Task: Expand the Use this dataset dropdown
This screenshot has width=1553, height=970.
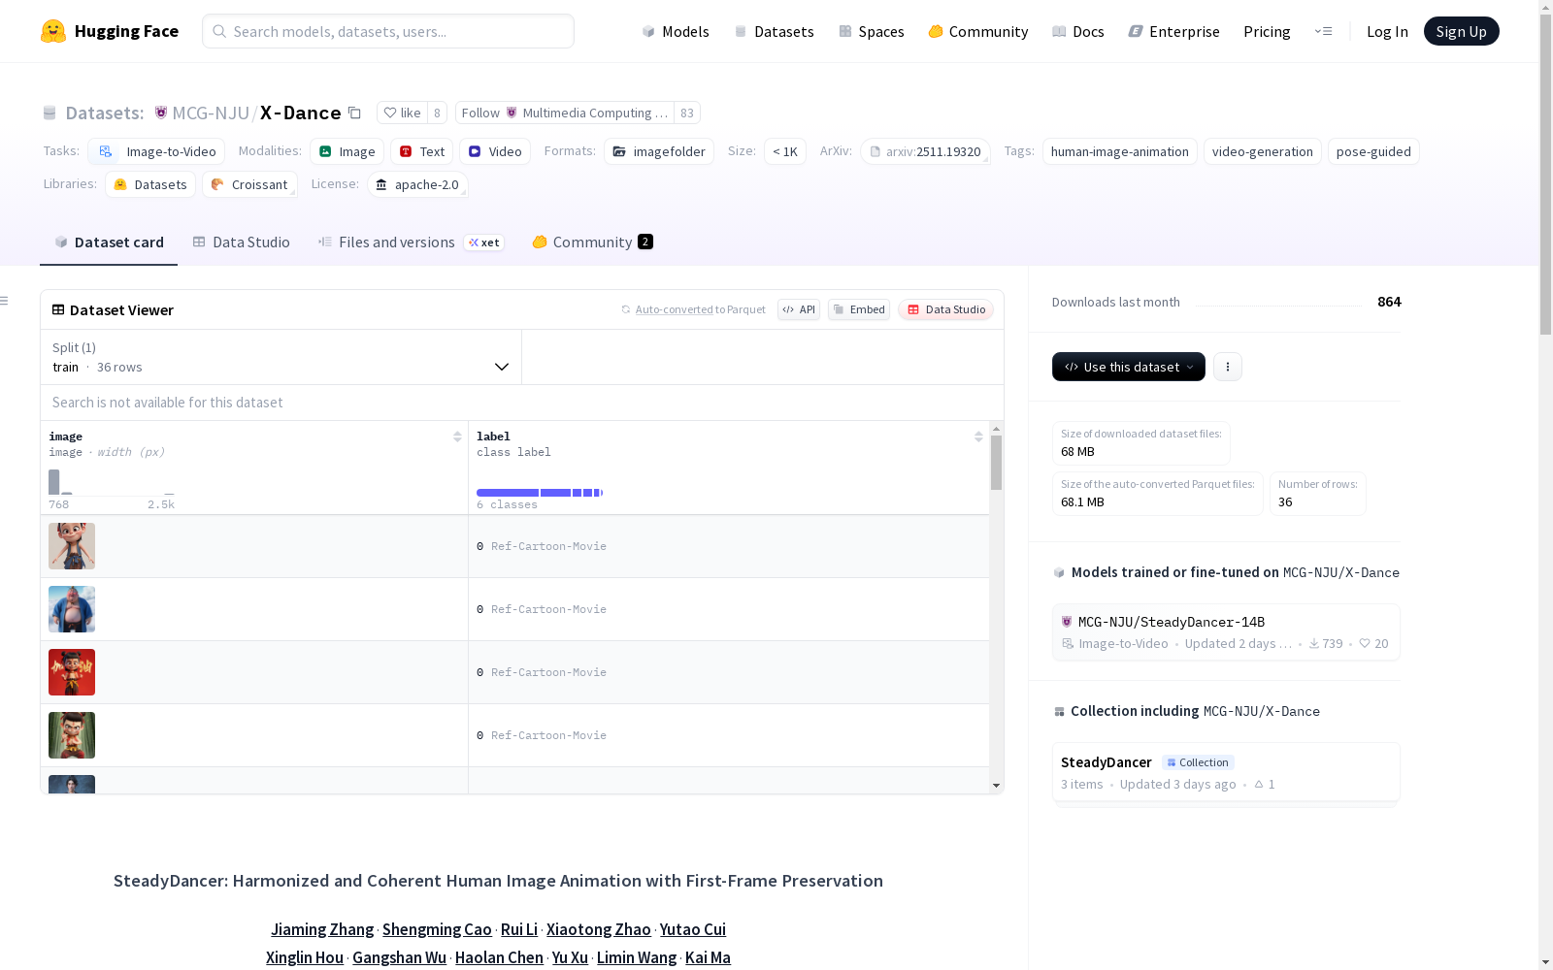Action: coord(1129,367)
